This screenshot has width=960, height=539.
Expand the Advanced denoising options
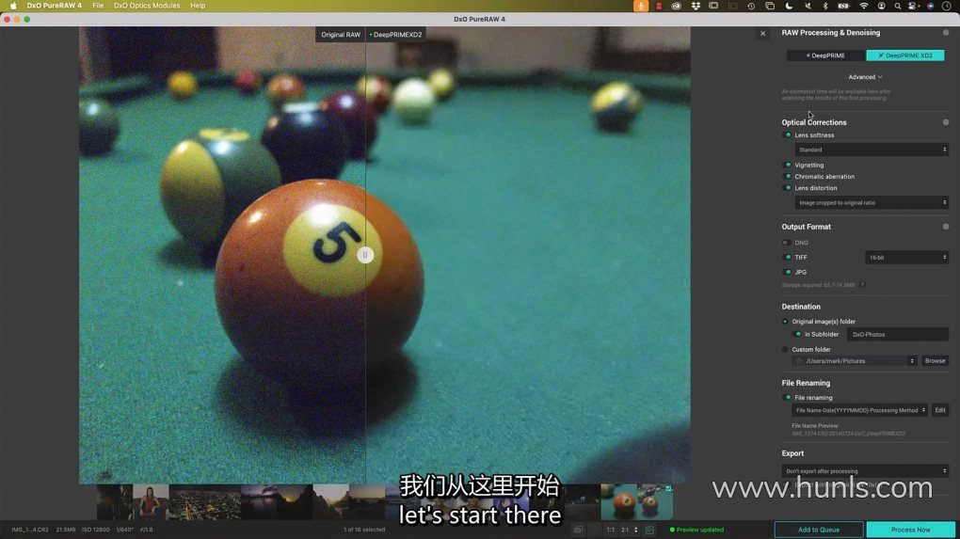click(865, 77)
